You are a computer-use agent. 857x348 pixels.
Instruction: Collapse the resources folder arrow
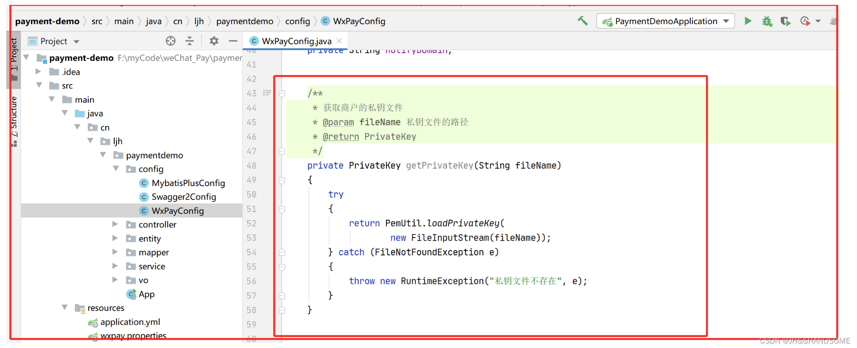[x=65, y=307]
